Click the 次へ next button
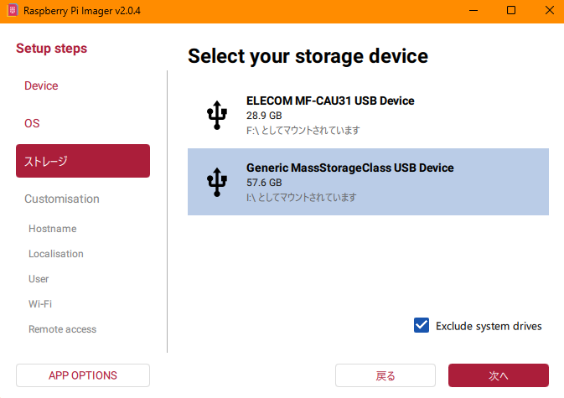Screen dimensions: 564x398 [499, 375]
